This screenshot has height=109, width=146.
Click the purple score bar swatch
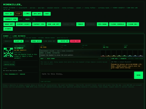click(141, 53)
